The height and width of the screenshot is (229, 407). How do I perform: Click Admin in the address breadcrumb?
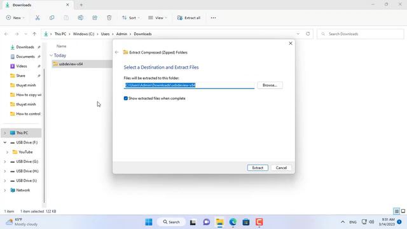coord(121,34)
